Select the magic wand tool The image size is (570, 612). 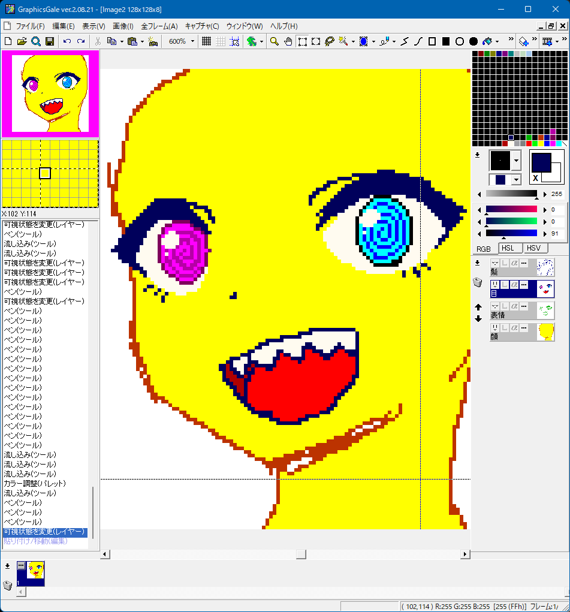[343, 41]
